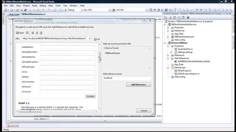Open the URL address dropdown arrow
The image size is (236, 132).
(x=90, y=38)
